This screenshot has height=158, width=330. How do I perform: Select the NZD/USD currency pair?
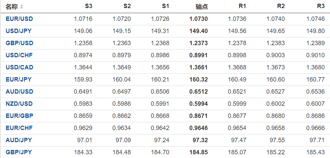point(19,104)
